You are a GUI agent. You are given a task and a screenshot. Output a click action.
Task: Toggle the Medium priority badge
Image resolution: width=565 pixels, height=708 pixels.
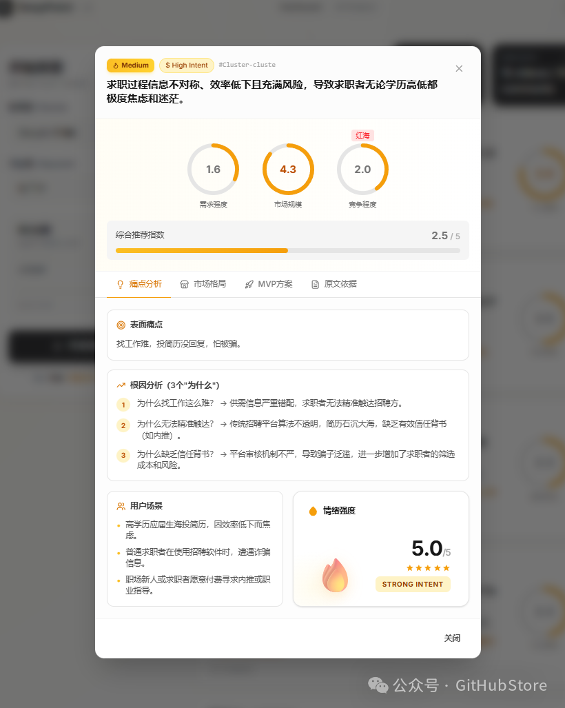click(130, 65)
